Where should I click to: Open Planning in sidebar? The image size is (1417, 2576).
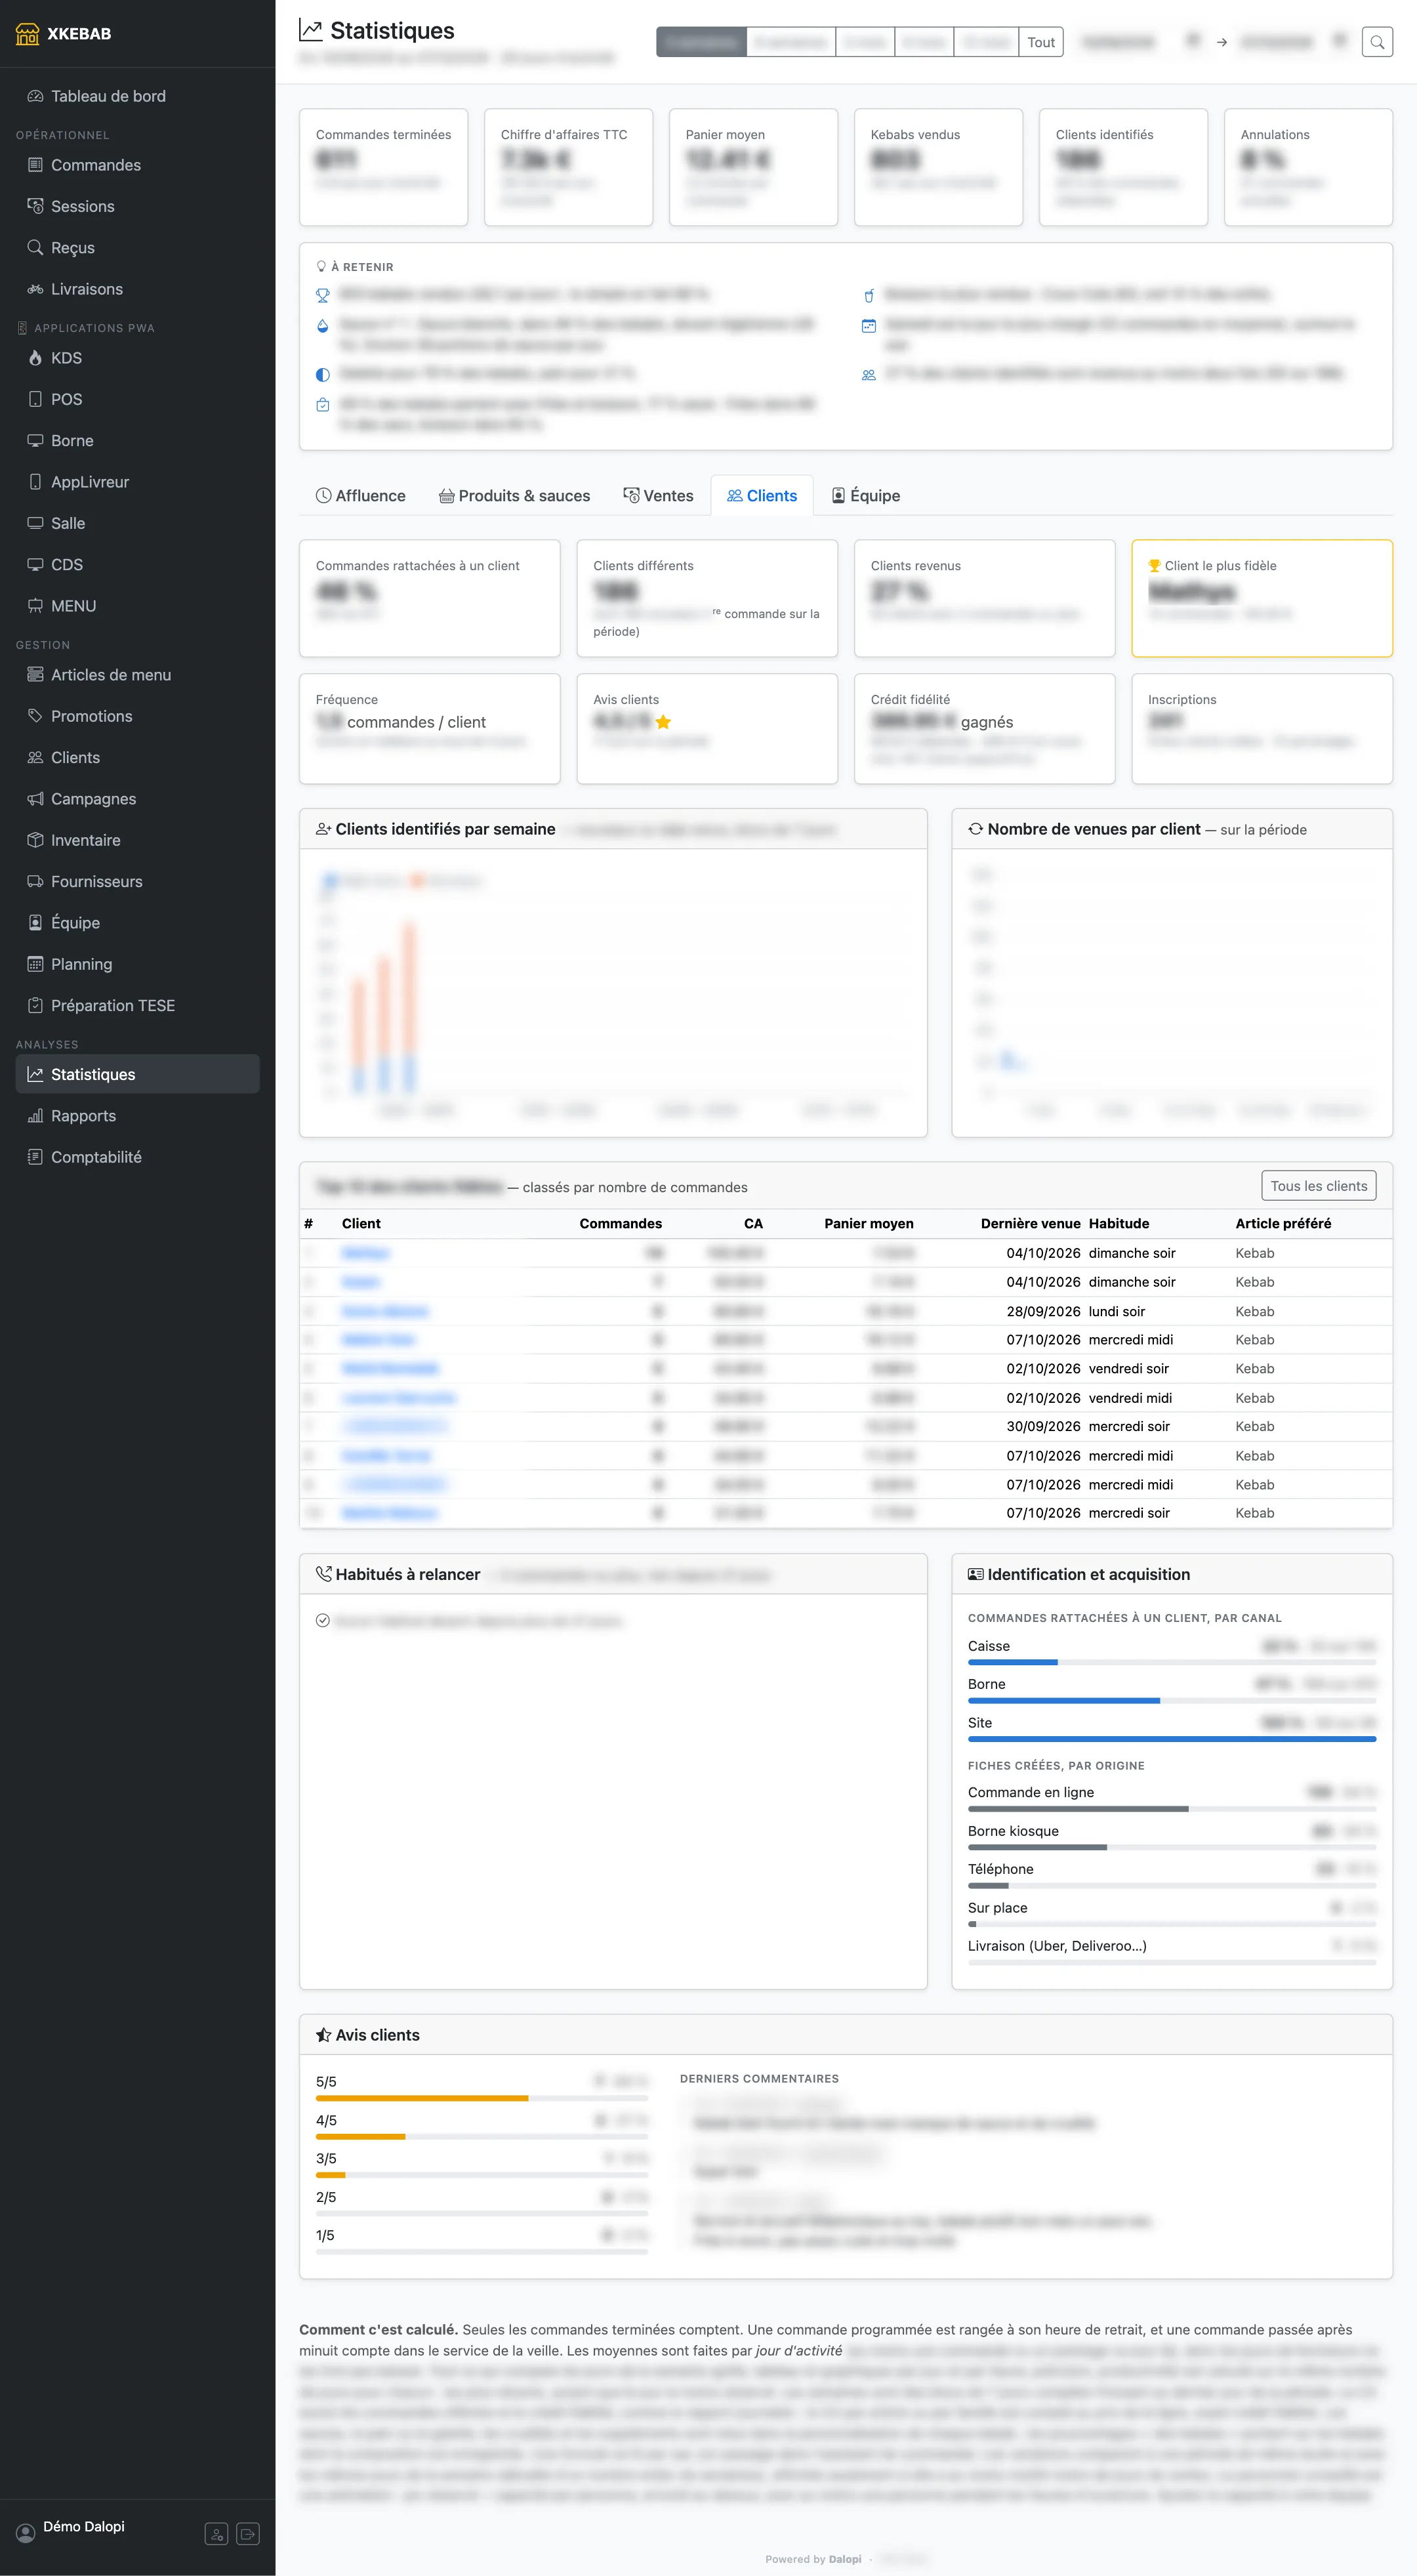(x=137, y=964)
